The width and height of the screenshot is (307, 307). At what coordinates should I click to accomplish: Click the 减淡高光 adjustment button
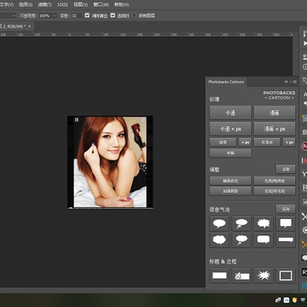click(x=230, y=181)
